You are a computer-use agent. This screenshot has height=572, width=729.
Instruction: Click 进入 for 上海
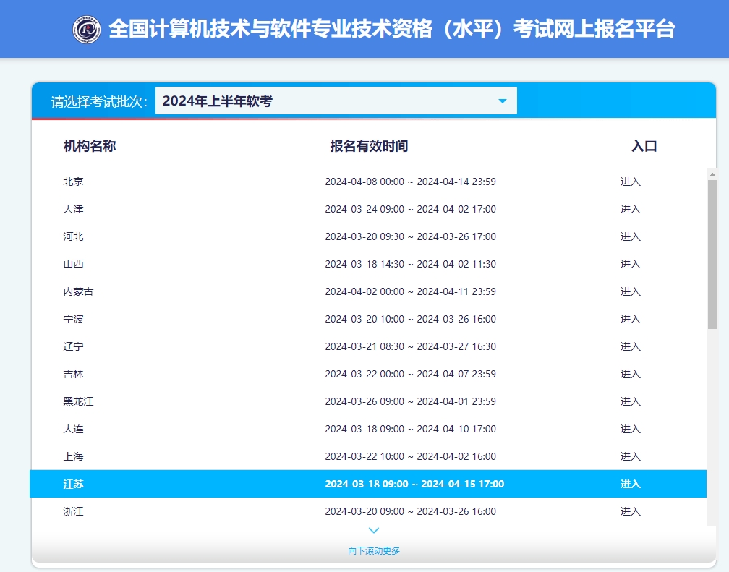631,456
